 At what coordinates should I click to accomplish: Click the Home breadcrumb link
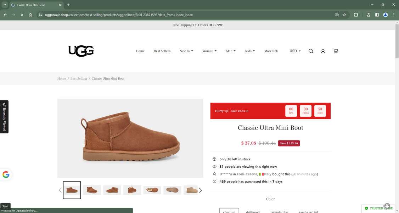point(62,79)
